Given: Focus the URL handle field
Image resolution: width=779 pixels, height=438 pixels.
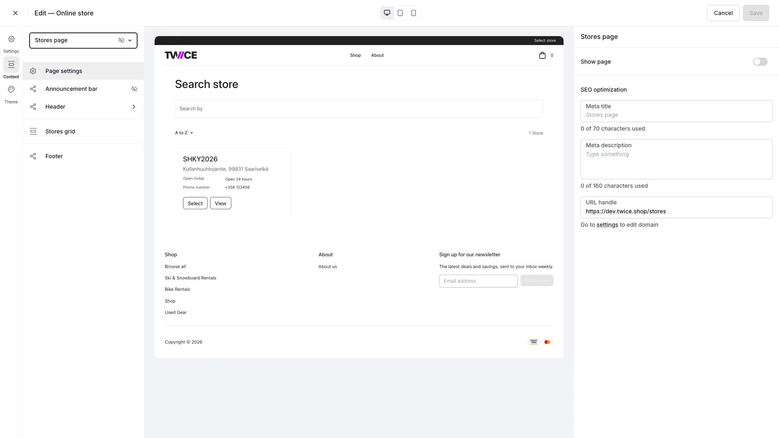Looking at the screenshot, I should (676, 207).
